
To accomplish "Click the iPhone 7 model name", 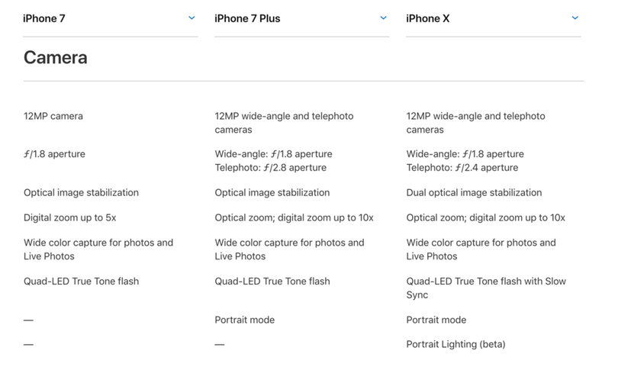I will [x=44, y=18].
